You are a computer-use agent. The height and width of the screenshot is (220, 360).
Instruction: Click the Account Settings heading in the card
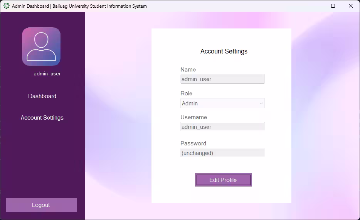pyautogui.click(x=224, y=51)
